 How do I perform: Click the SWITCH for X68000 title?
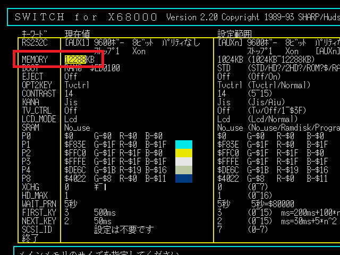[86, 17]
